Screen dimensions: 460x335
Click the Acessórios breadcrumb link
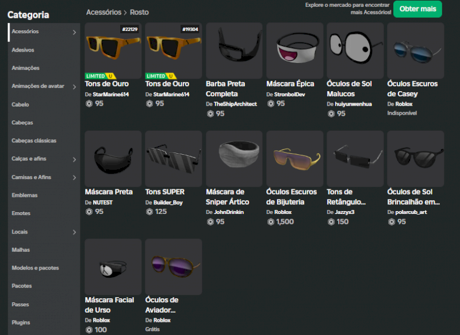pyautogui.click(x=103, y=12)
